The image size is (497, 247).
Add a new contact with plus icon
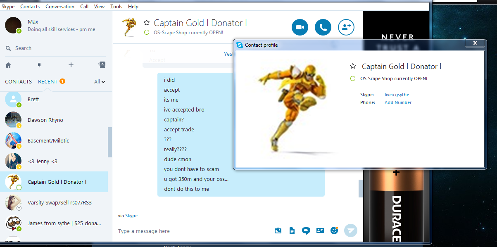pyautogui.click(x=71, y=65)
